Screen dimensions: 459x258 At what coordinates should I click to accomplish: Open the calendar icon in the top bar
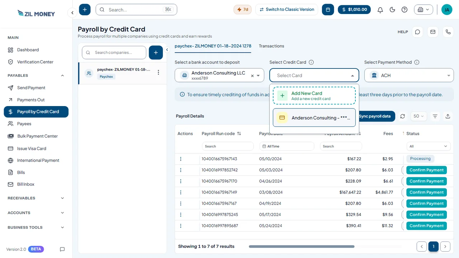[328, 10]
